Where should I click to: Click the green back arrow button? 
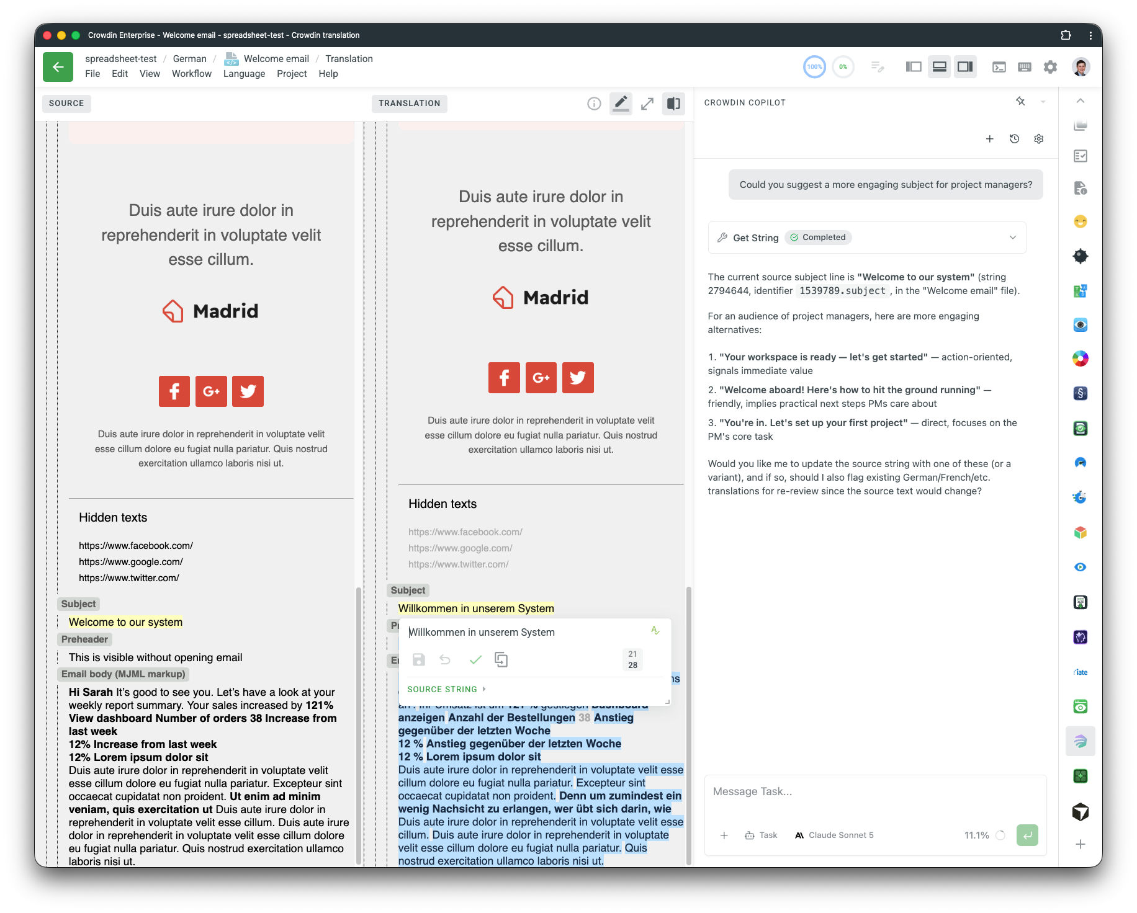pos(58,67)
